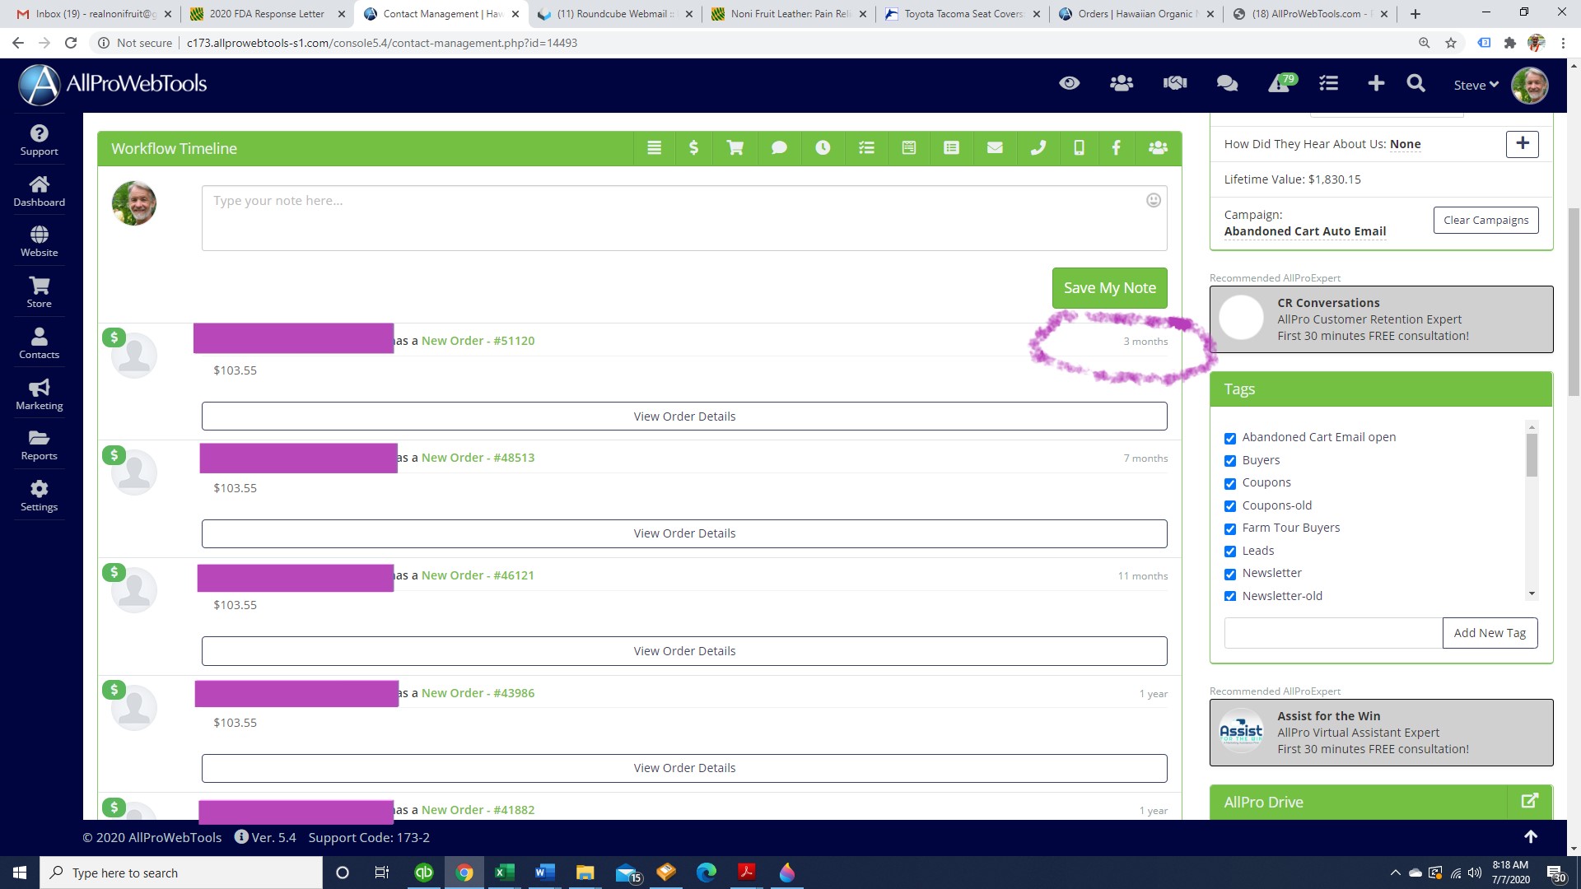This screenshot has height=889, width=1581.
Task: Uncheck the Coupons tag
Action: coord(1230,483)
